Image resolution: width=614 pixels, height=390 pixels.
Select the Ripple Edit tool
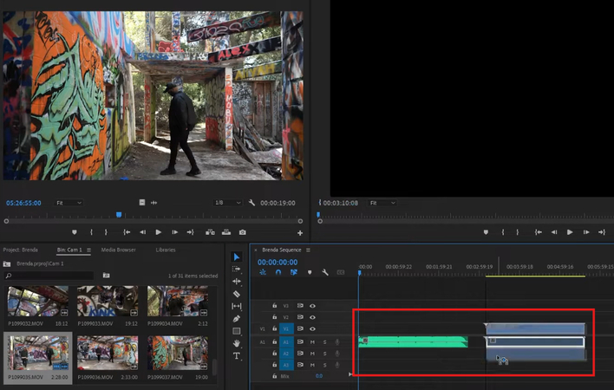[237, 282]
